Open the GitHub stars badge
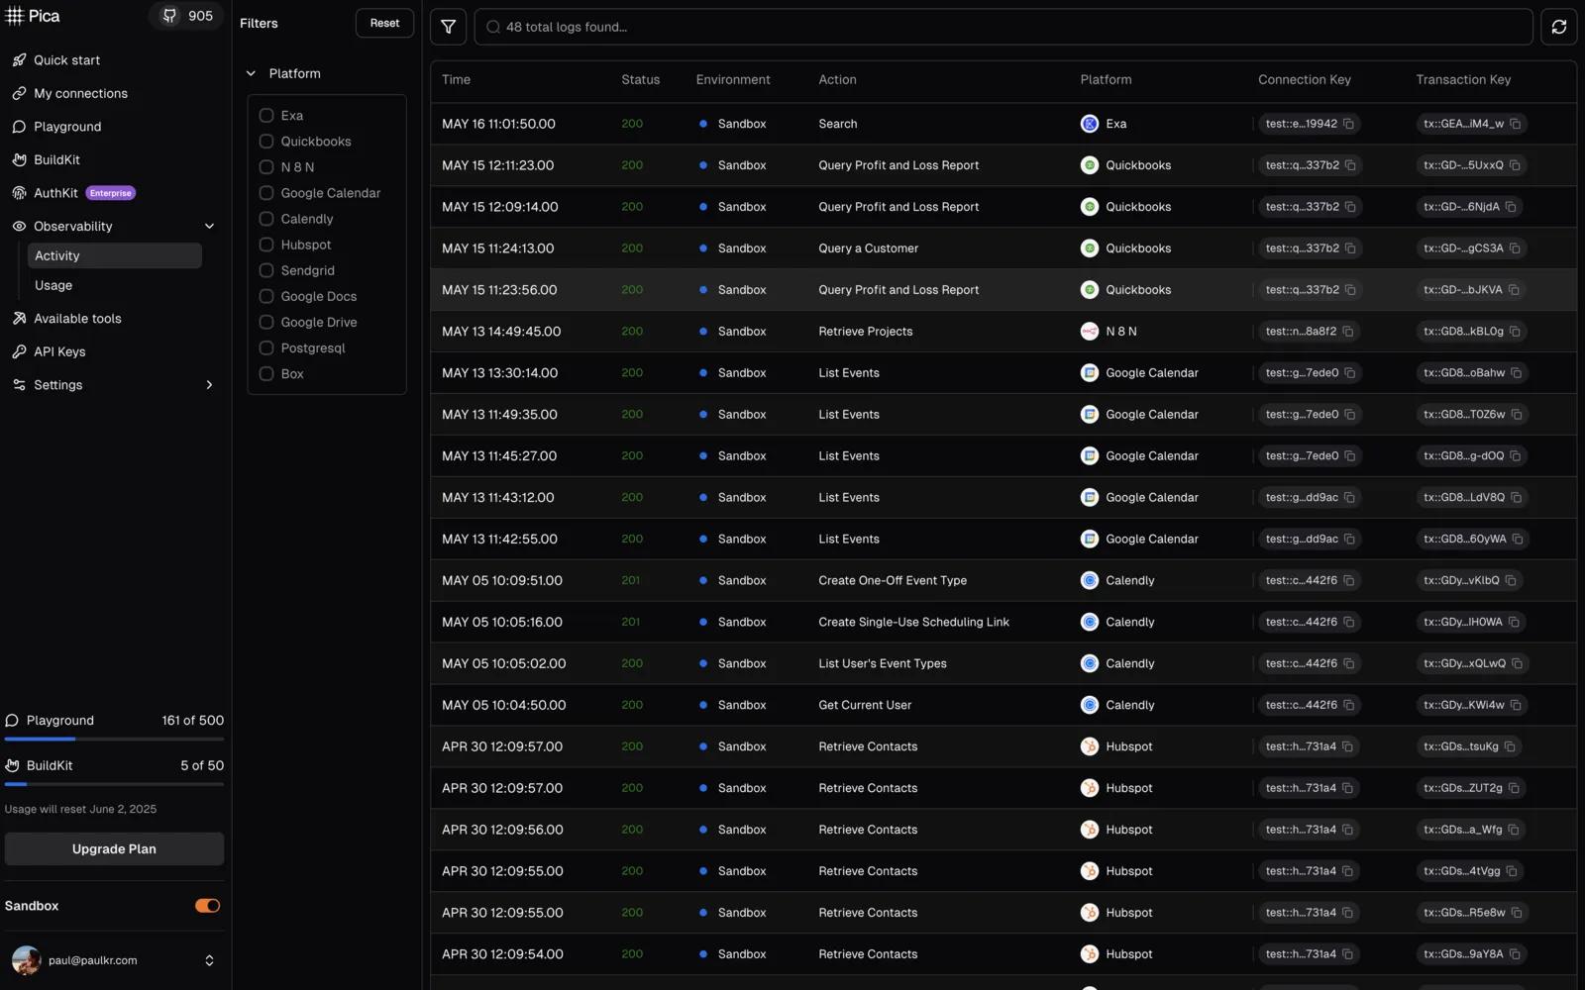This screenshot has width=1585, height=990. (x=187, y=16)
